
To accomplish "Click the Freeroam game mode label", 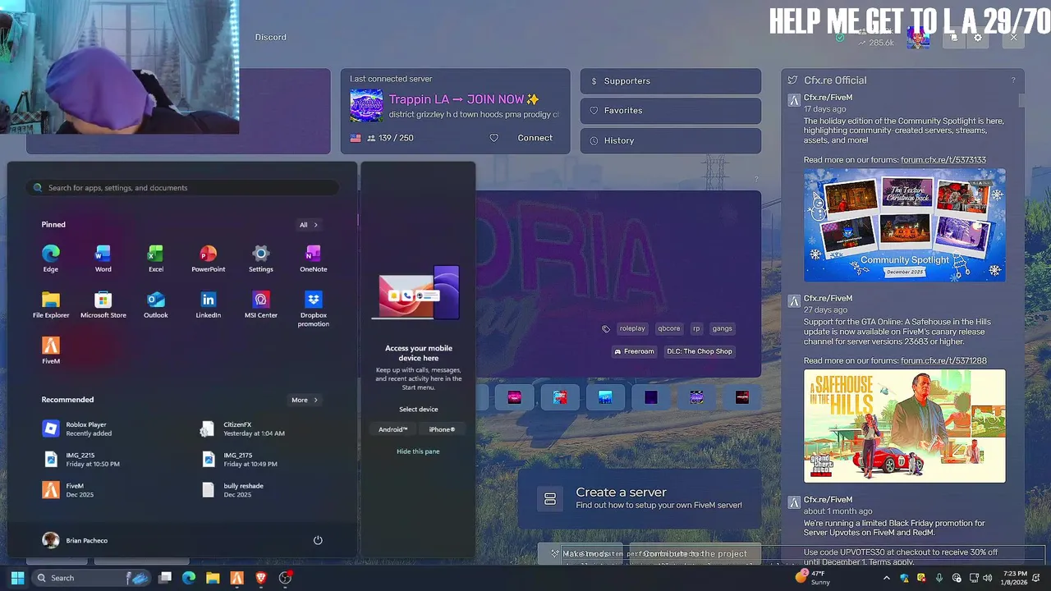I will point(634,351).
